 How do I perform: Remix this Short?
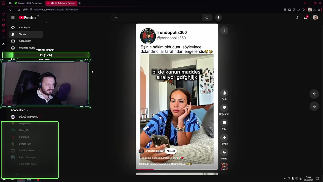[x=224, y=152]
